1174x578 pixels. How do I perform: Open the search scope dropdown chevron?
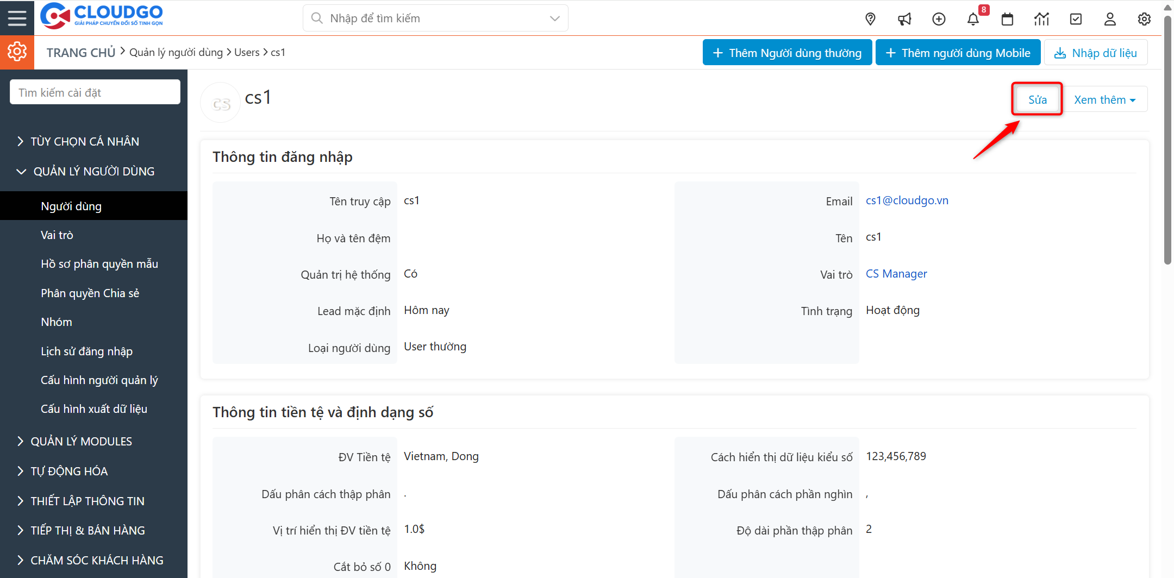(x=554, y=18)
